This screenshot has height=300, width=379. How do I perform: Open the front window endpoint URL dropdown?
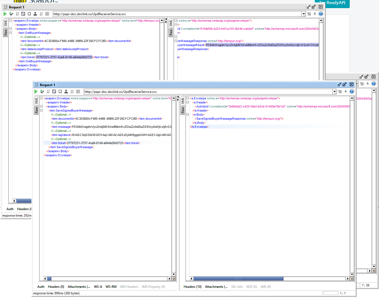coord(335,92)
